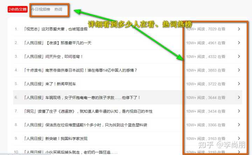Open chevron arrow for 视觉志 article row
Image resolution: width=252 pixels, height=155 pixels.
tap(239, 29)
